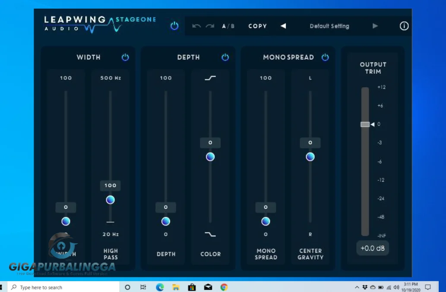This screenshot has height=292, width=446.
Task: Click the Depth slider knob
Action: 166,221
